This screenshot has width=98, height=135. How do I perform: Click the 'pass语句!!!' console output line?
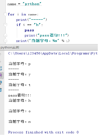click(20, 95)
